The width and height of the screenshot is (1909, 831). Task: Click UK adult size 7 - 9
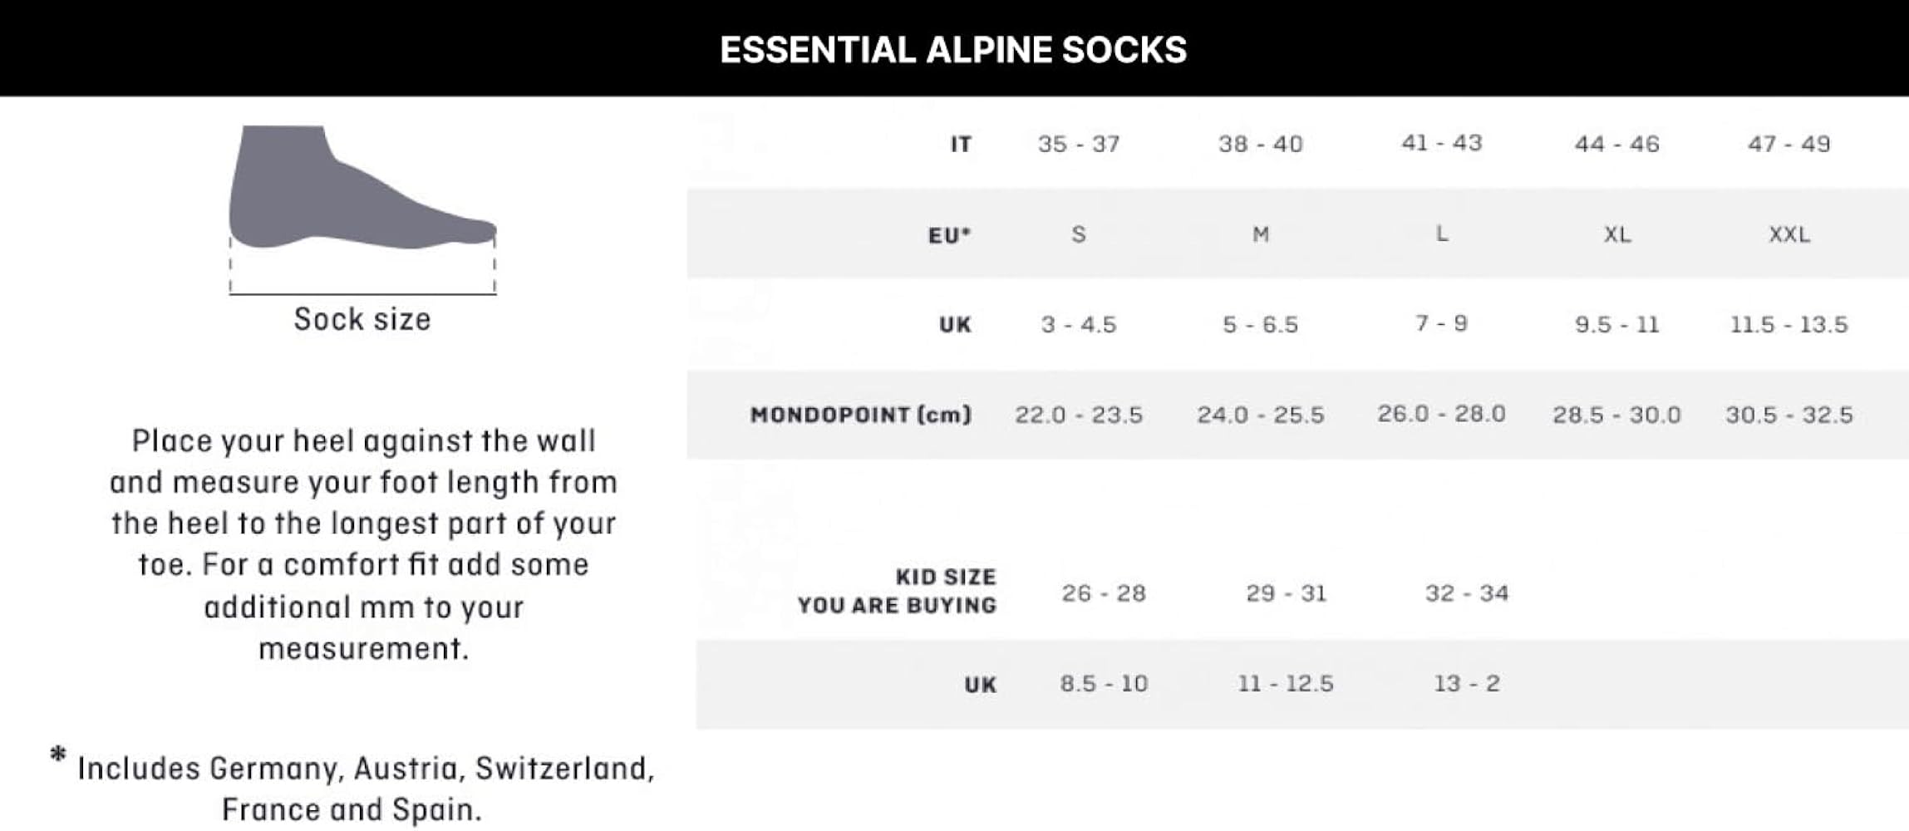(1442, 323)
